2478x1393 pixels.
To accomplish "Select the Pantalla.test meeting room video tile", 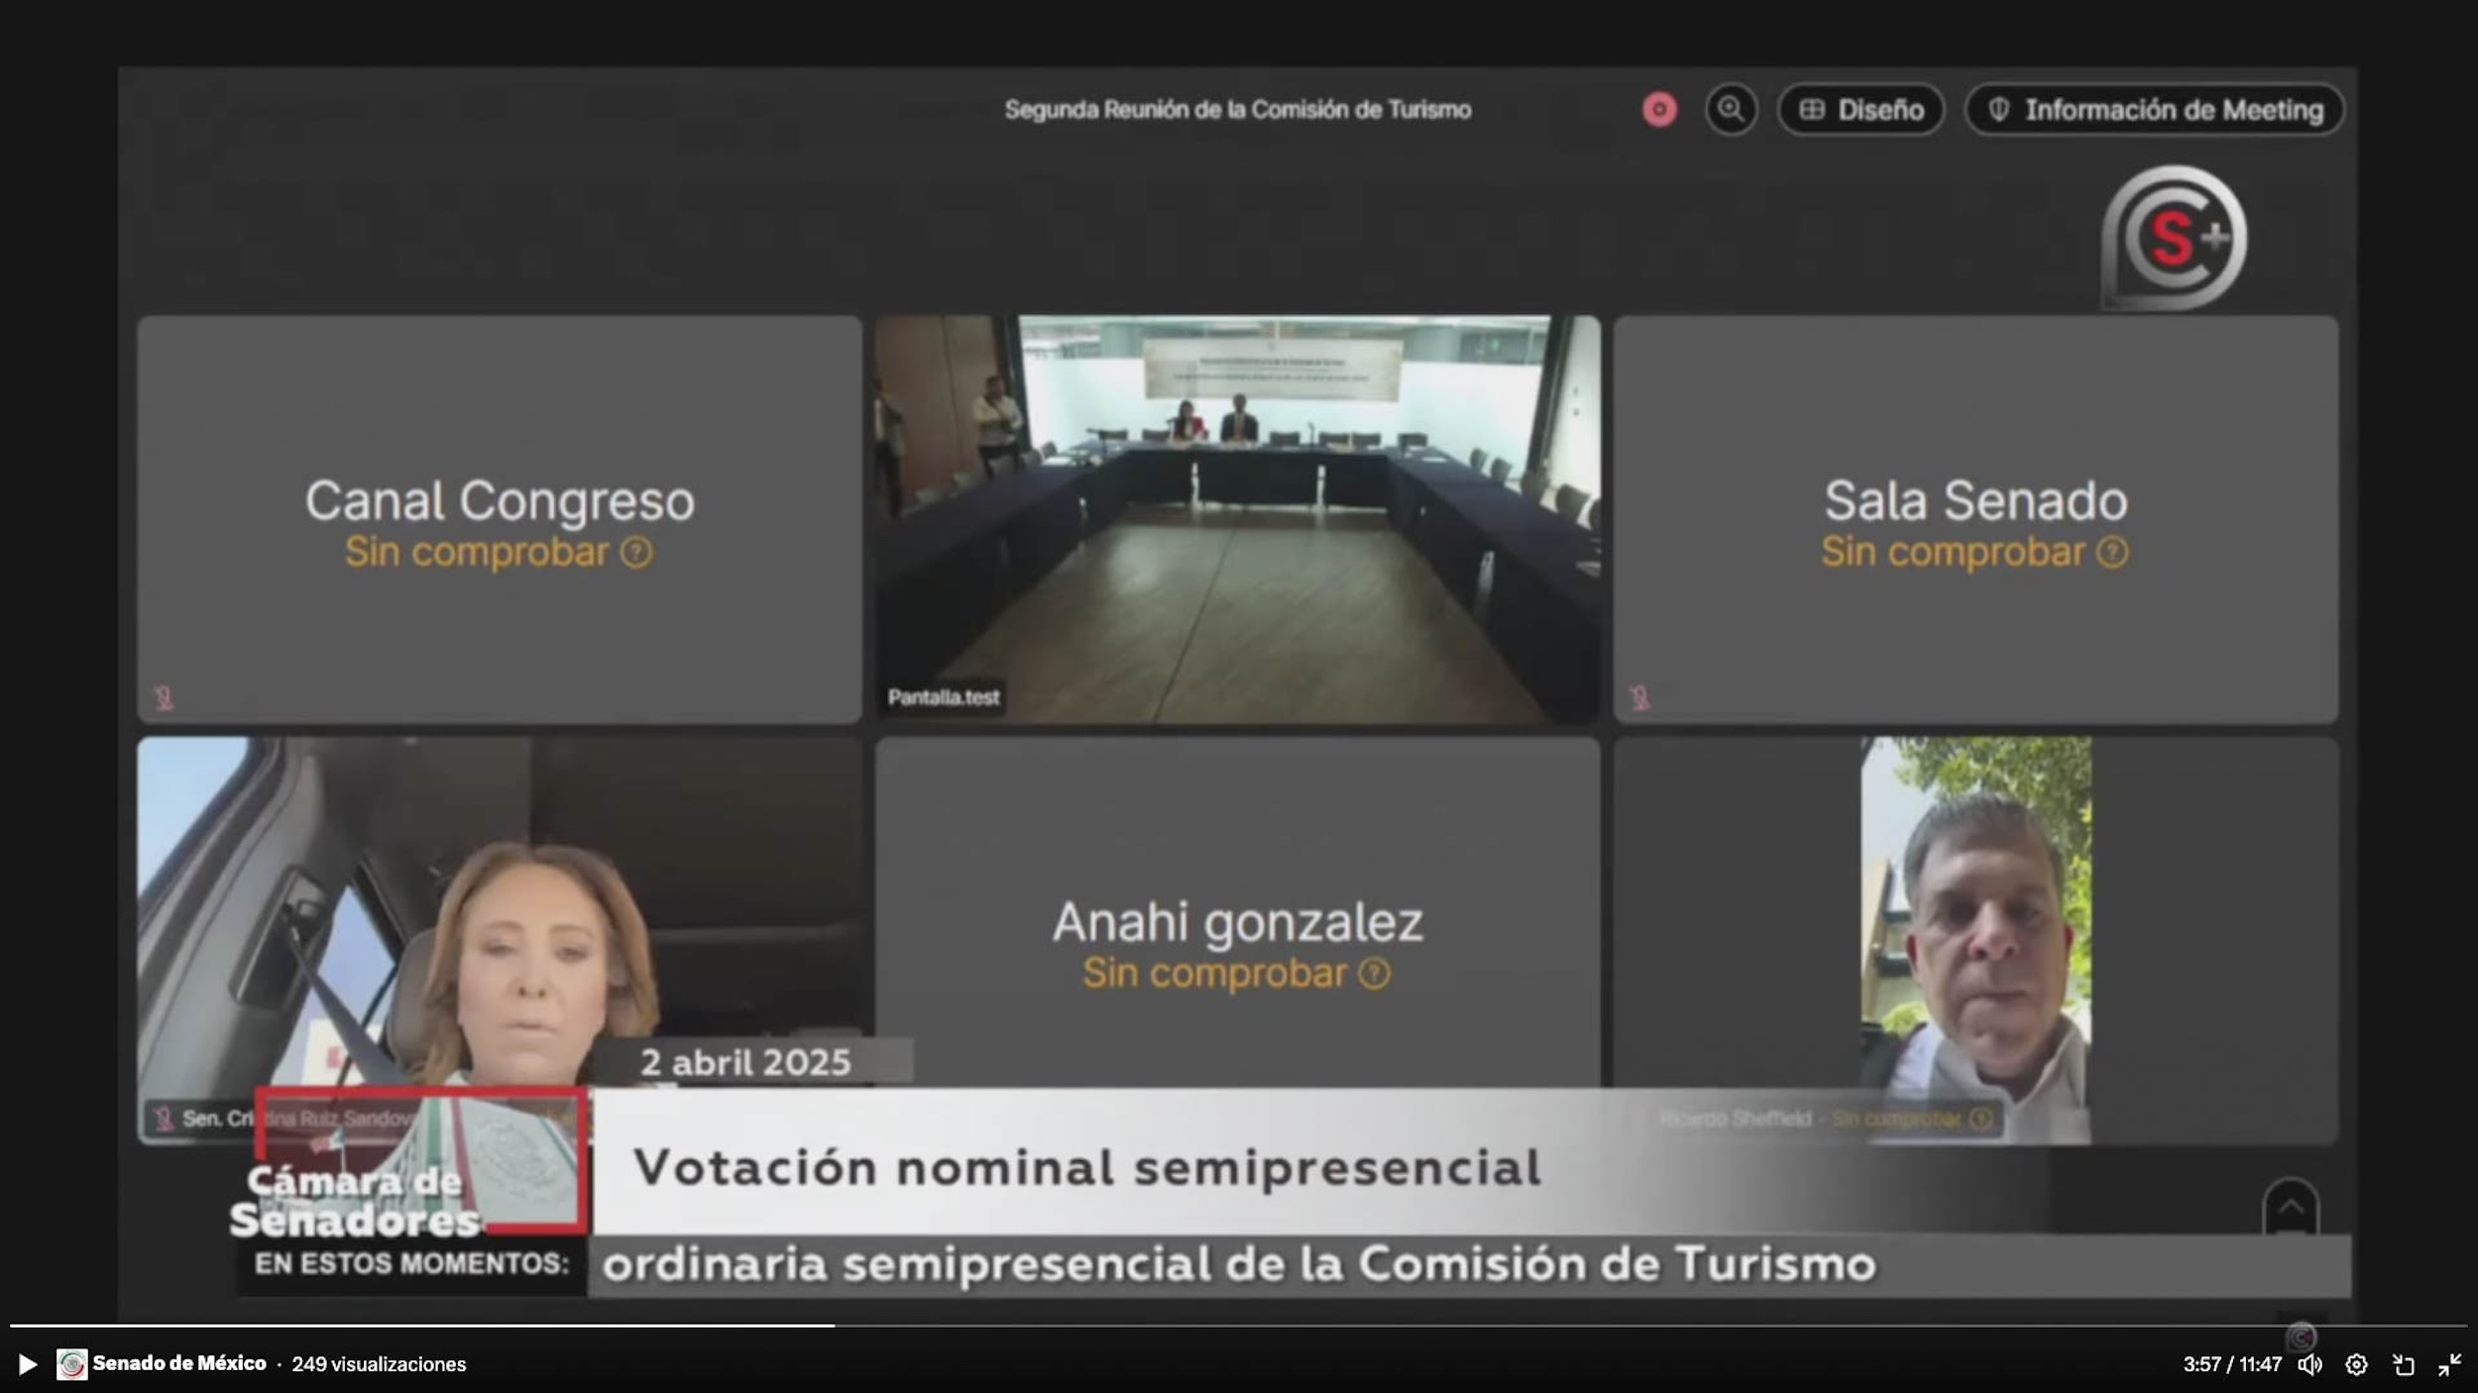I will [1237, 519].
